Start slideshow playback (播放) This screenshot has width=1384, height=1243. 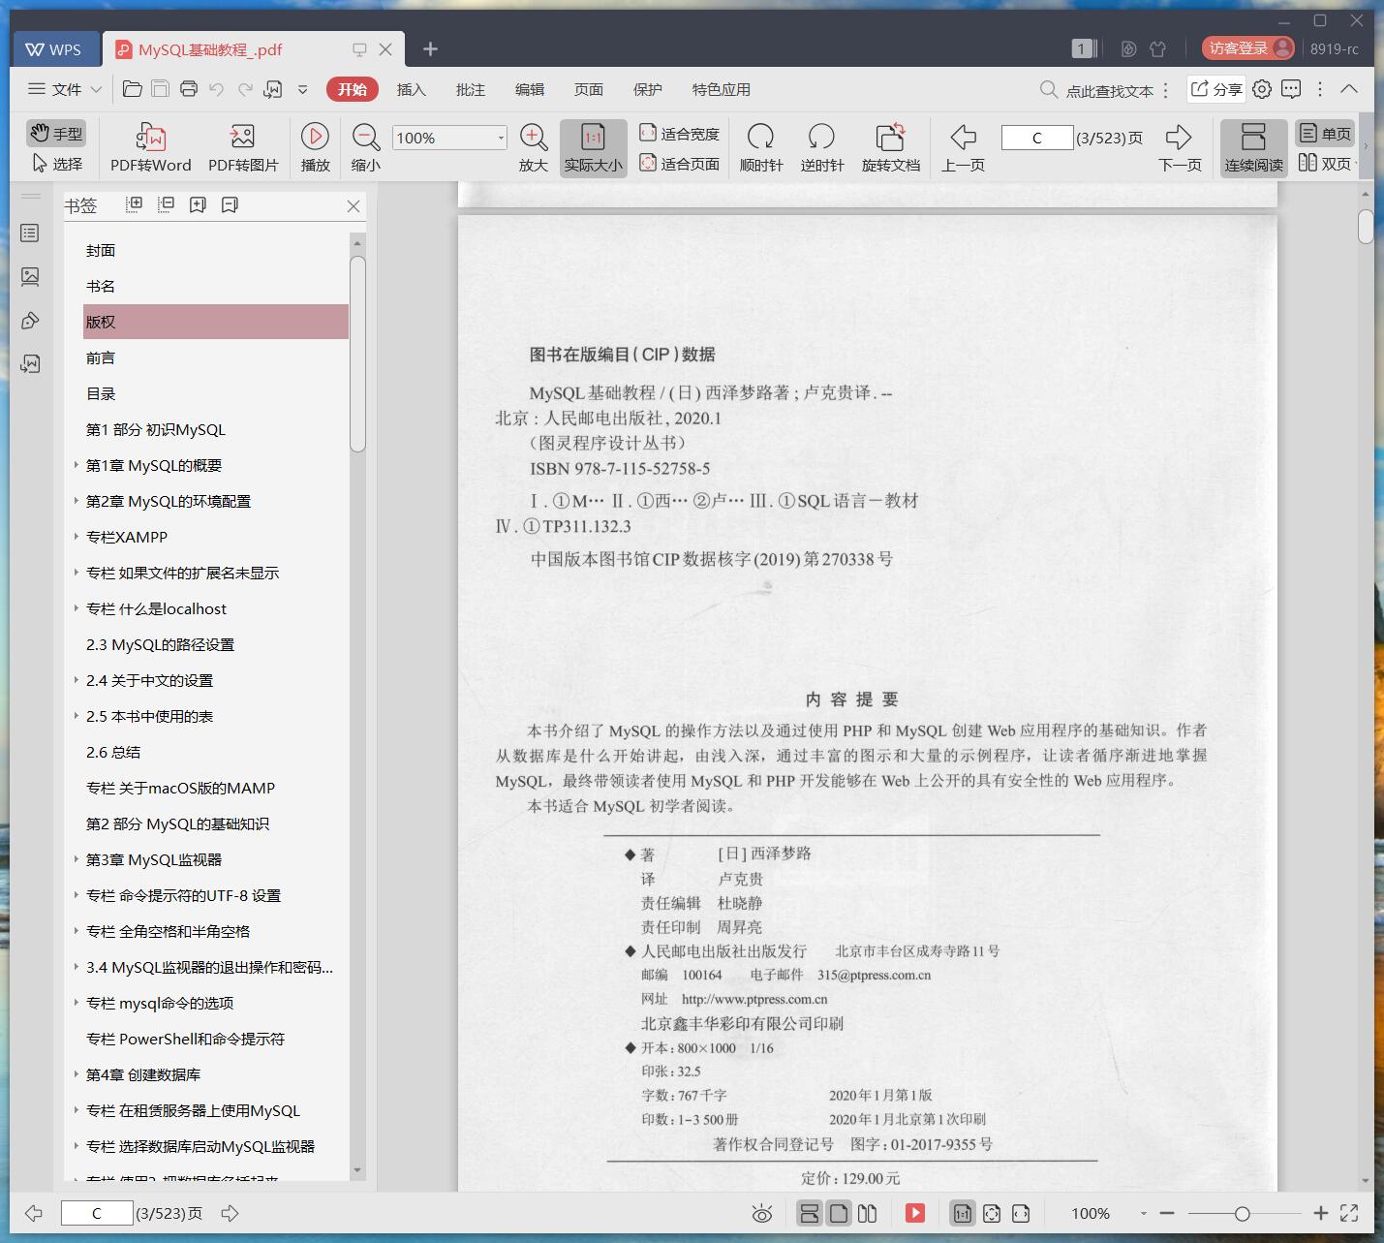pos(315,147)
